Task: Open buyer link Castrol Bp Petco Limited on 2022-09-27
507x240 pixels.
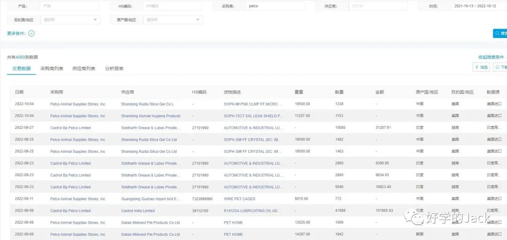Action: (x=70, y=128)
